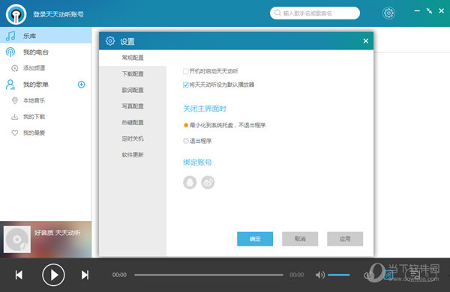Click the heart icon for 我的最爱

coord(15,133)
